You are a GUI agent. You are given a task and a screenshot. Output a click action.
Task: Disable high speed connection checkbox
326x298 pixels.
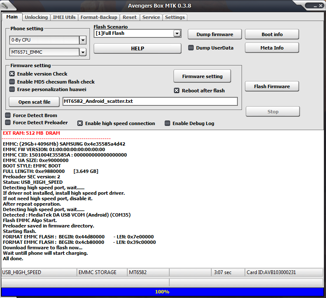click(x=80, y=123)
